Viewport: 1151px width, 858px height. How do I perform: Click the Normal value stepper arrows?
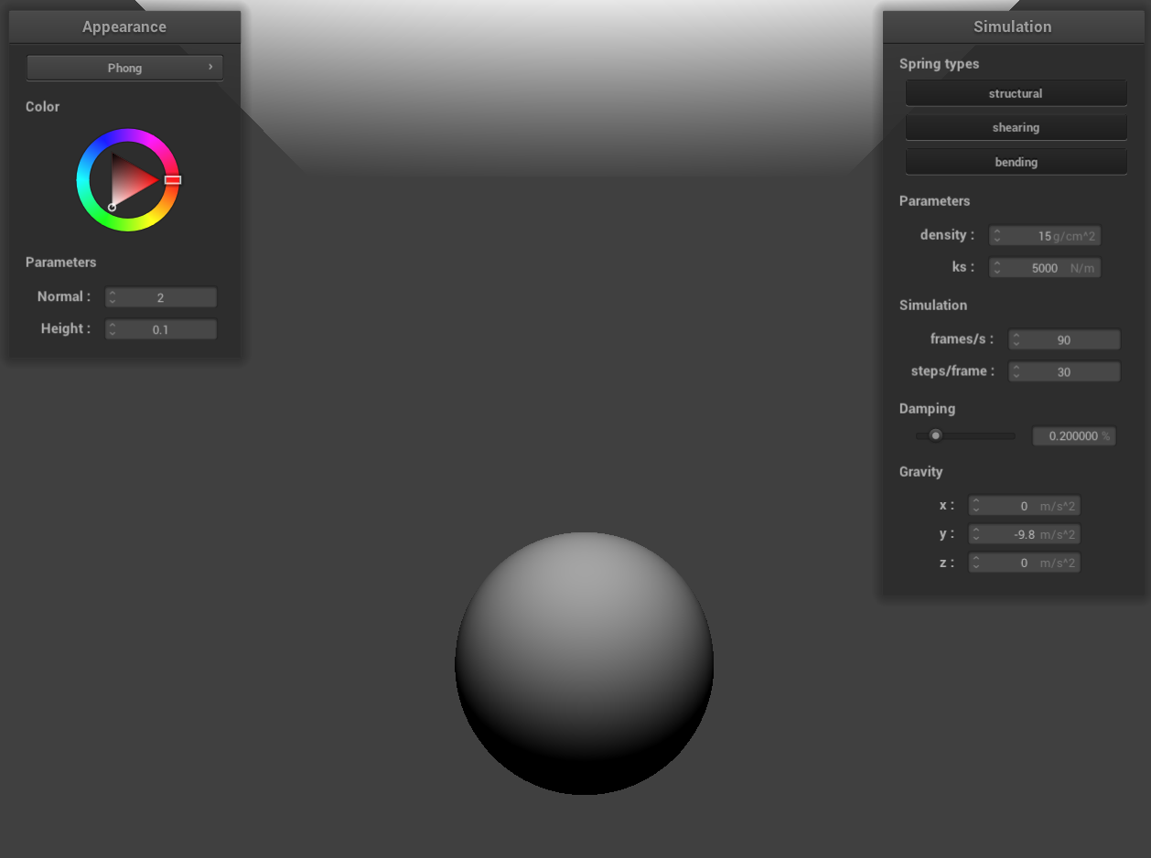click(113, 297)
